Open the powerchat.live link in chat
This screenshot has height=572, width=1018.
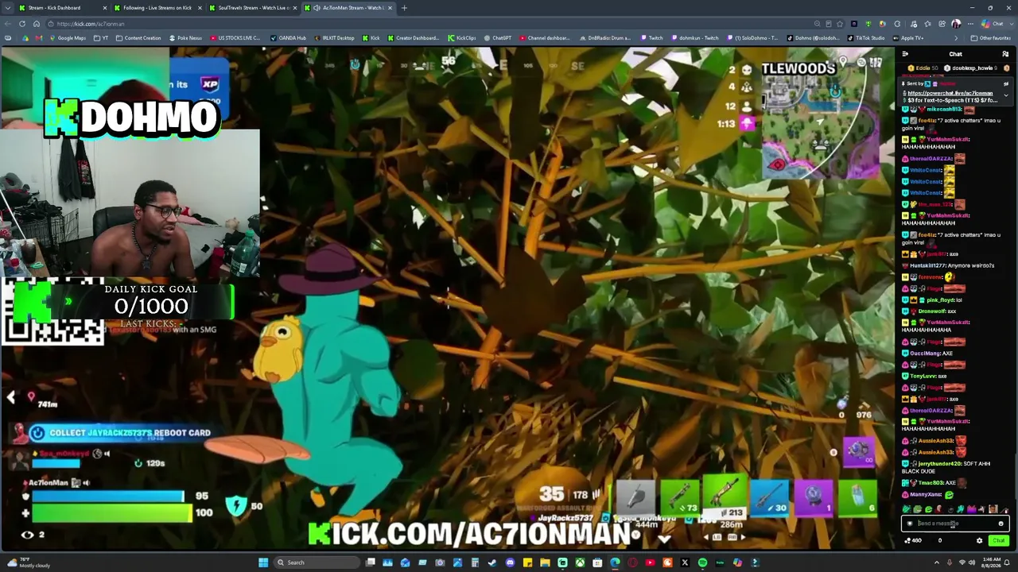tap(950, 94)
